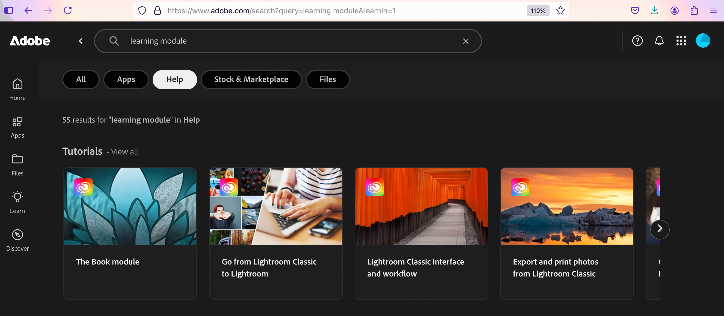Open The Book module tutorial card

[130, 233]
